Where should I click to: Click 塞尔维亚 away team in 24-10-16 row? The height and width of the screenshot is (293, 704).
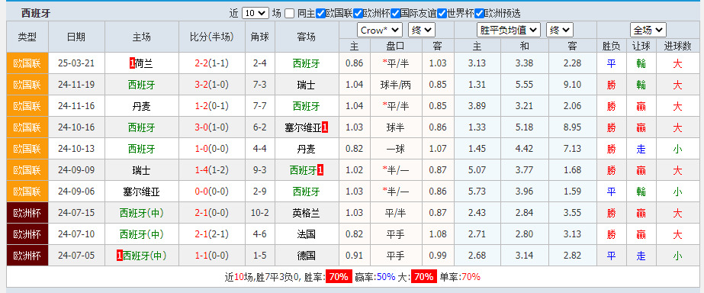[303, 127]
